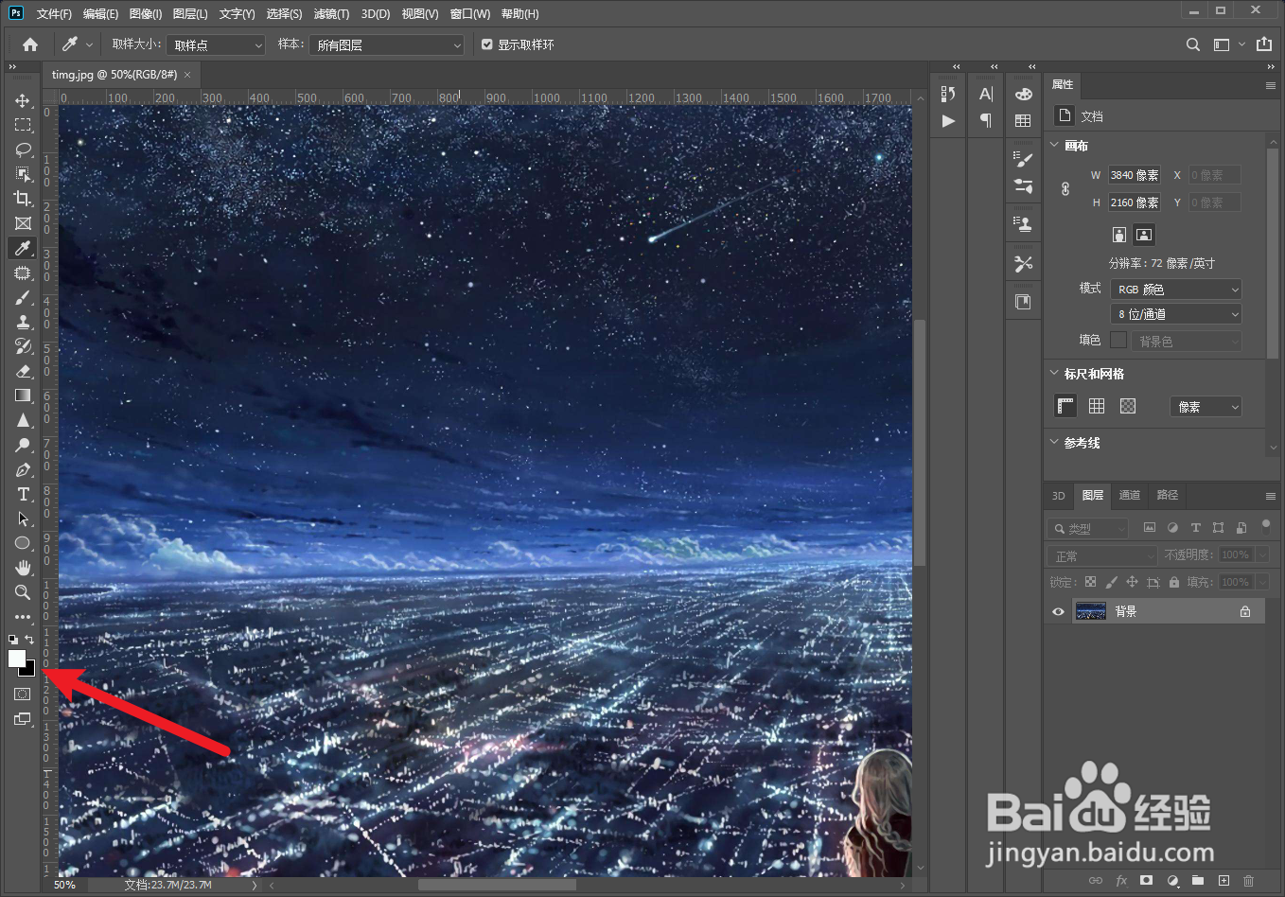Toggle transparency grid checkerboard icon
The height and width of the screenshot is (897, 1285).
1128,406
